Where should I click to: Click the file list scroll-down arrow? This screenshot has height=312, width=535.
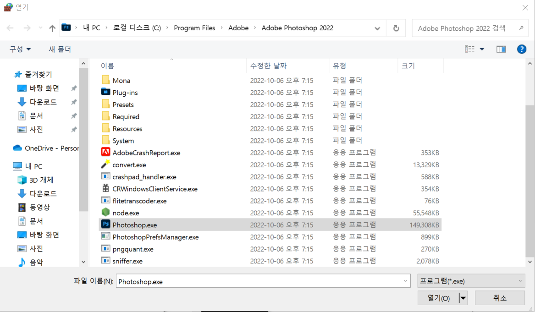[x=529, y=262]
